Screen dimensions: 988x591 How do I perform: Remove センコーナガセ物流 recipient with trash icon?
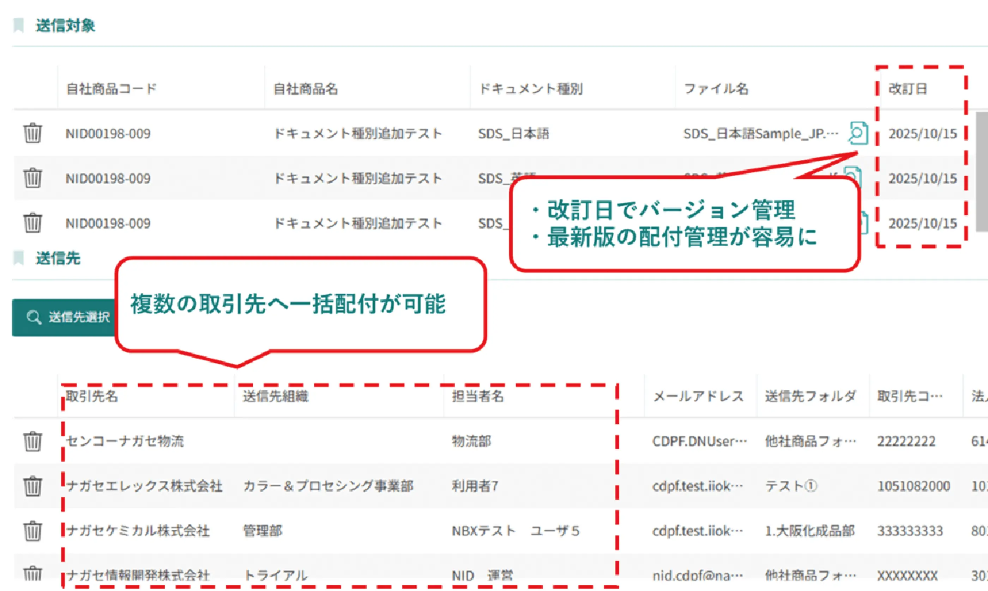pos(32,441)
